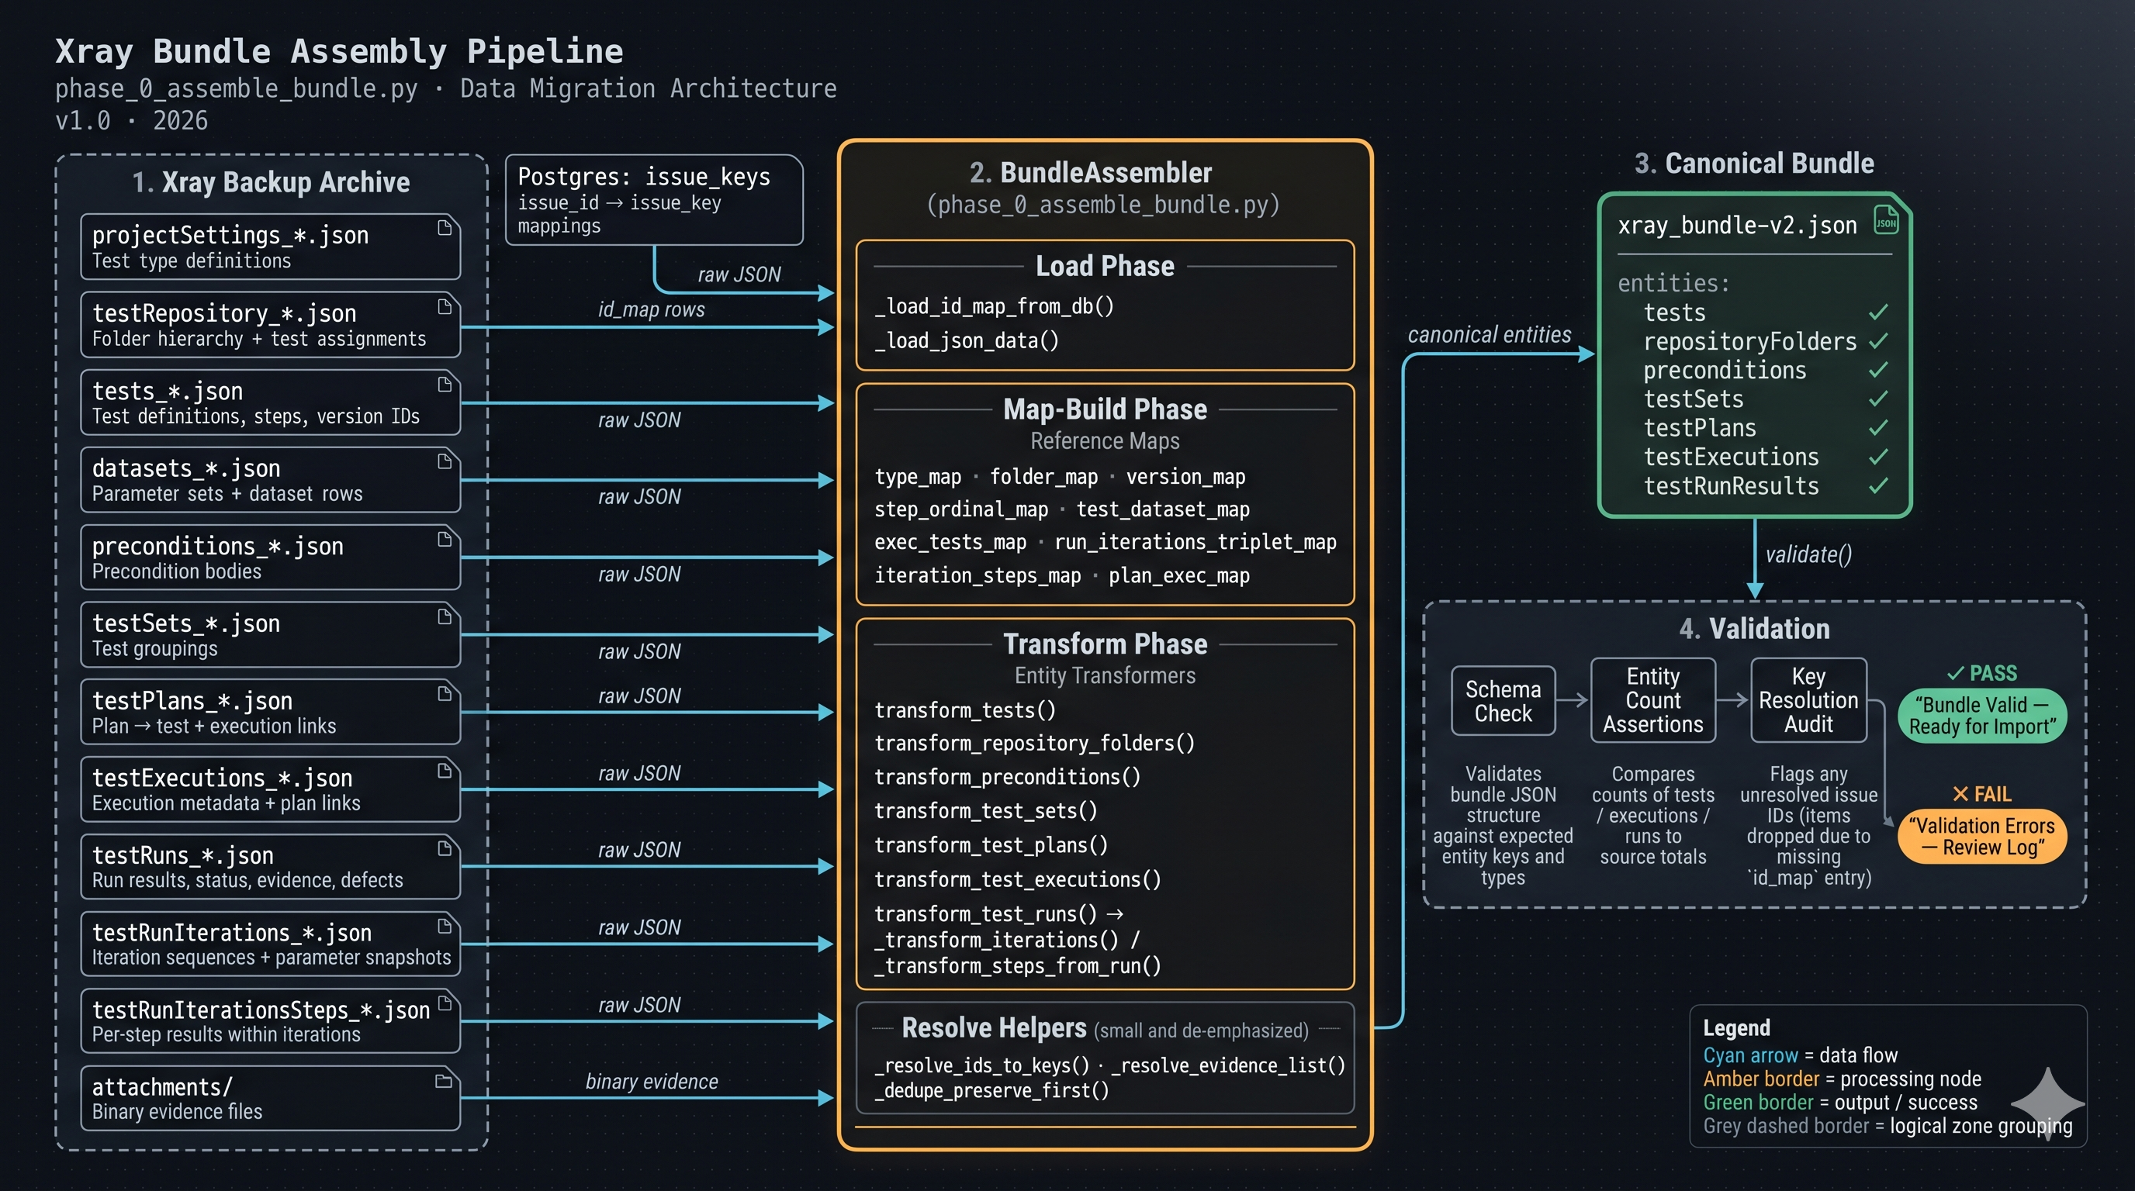Click the run_iterations_triplet_map text
2135x1191 pixels.
[x=1196, y=542]
